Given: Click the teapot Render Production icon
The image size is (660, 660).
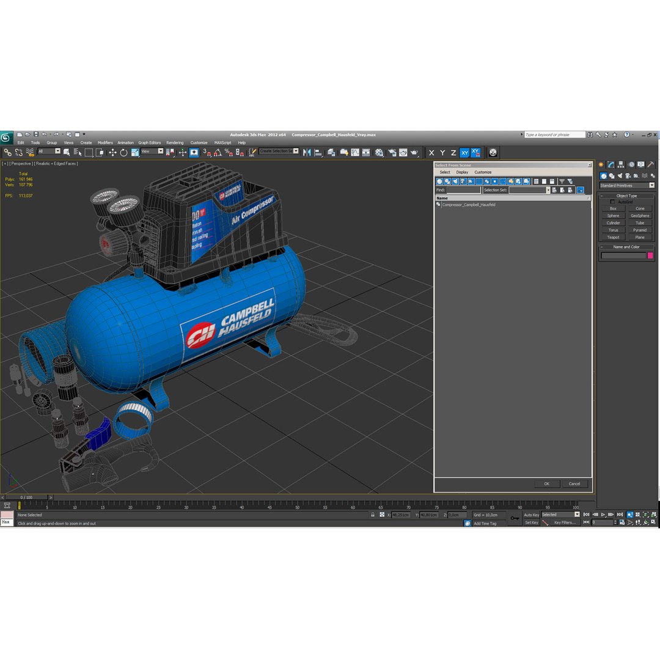Looking at the screenshot, I should click(414, 152).
